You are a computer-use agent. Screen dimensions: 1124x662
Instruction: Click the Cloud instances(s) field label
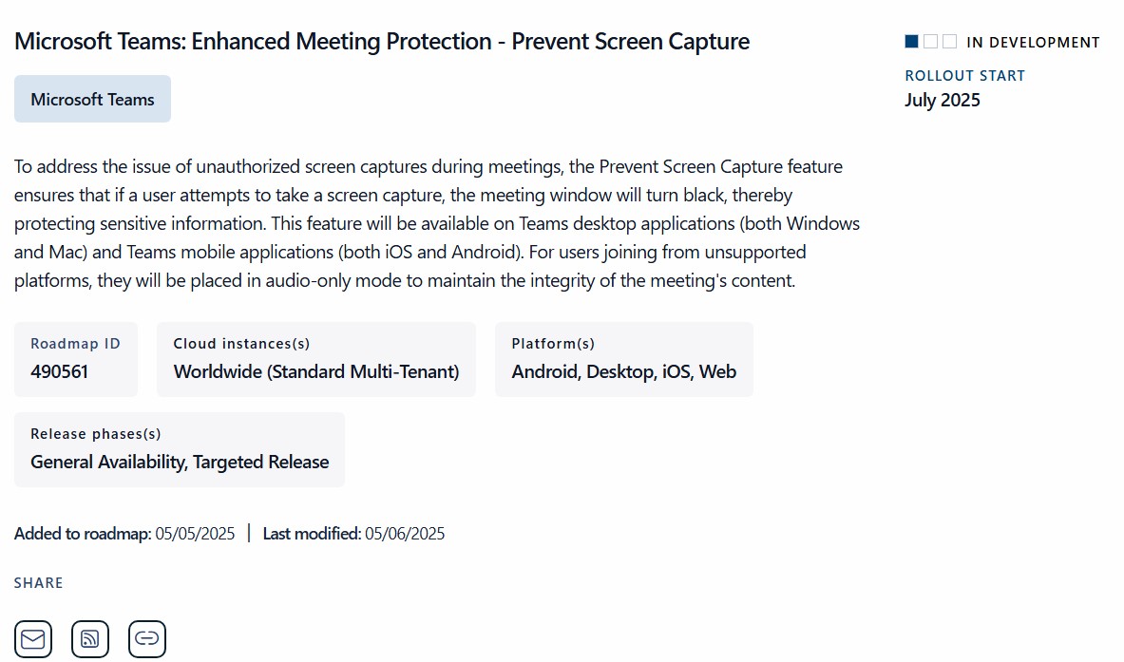coord(241,344)
